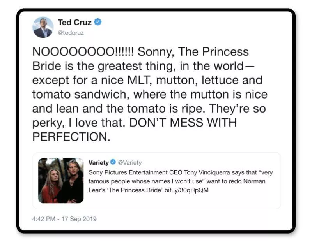Select the @Variety handle
The height and width of the screenshot is (241, 312).
pos(130,162)
